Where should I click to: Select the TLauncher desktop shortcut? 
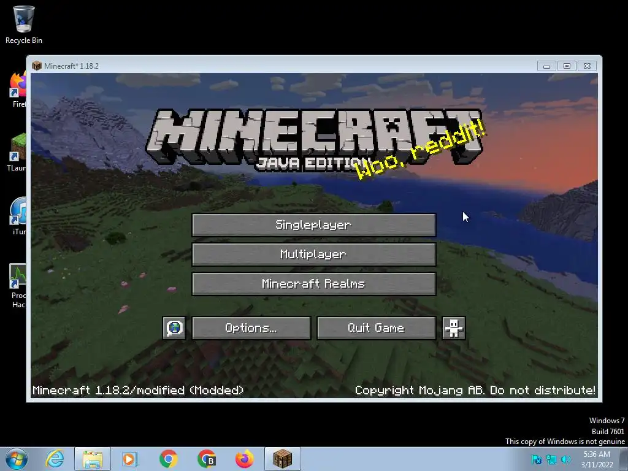pos(17,153)
